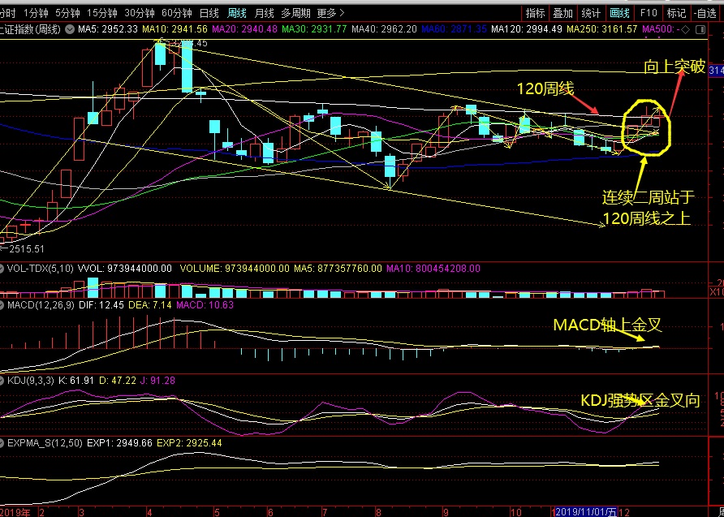The height and width of the screenshot is (517, 724).
Task: Toggle the side panel icon at top right
Action: pos(700,30)
